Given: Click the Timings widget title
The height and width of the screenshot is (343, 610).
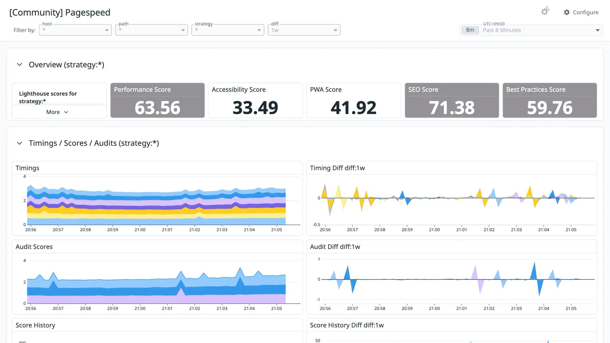Looking at the screenshot, I should (x=27, y=168).
